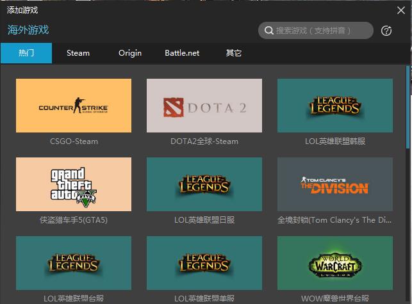
Task: Choose the DOTA 2 全球-Steam tile
Action: [x=204, y=106]
